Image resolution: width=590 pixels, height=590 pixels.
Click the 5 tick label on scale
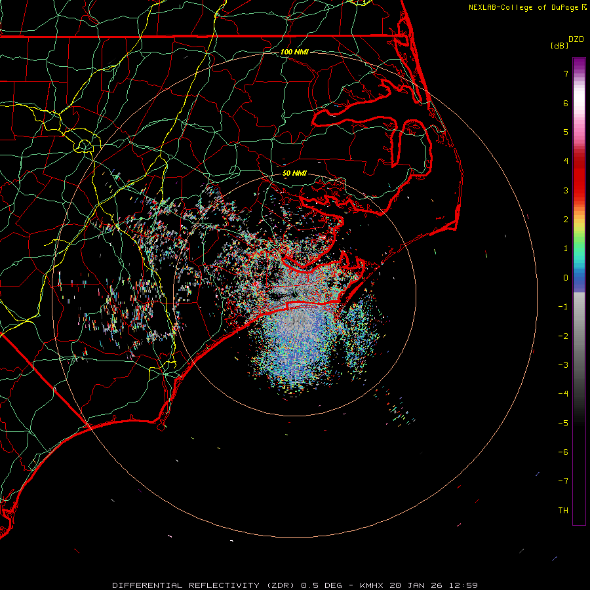[566, 132]
